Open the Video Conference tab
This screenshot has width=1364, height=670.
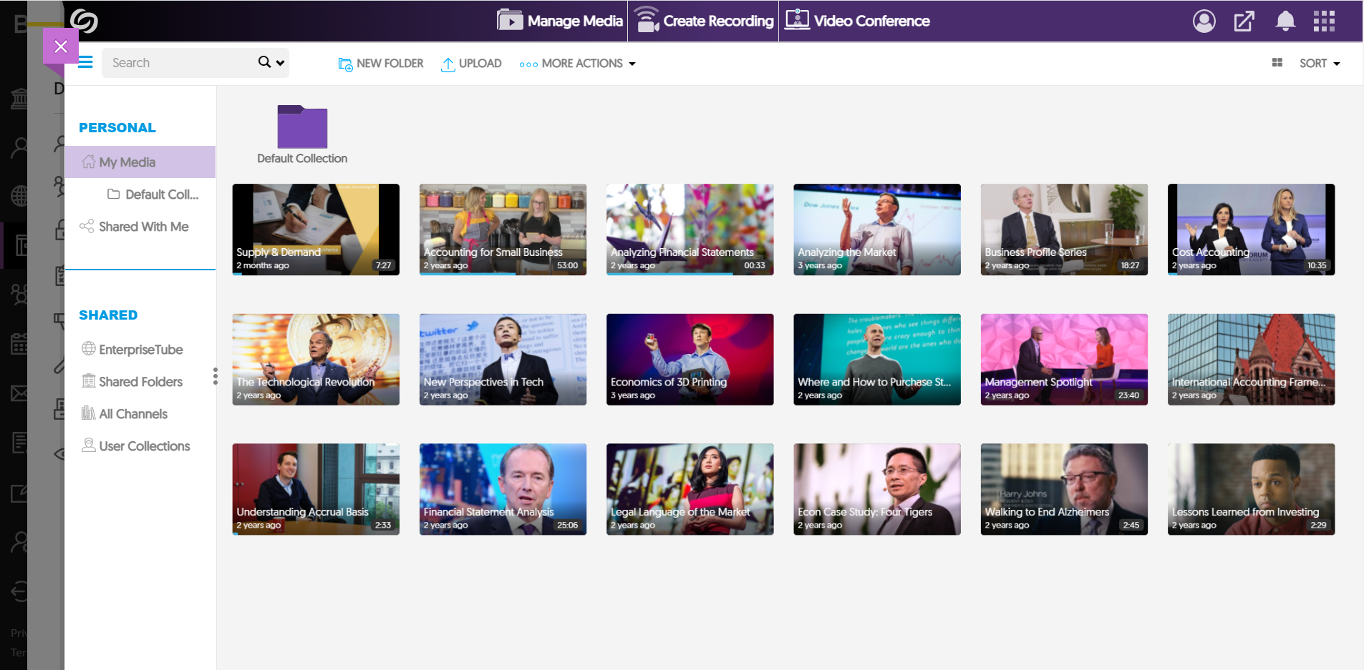[x=857, y=21]
